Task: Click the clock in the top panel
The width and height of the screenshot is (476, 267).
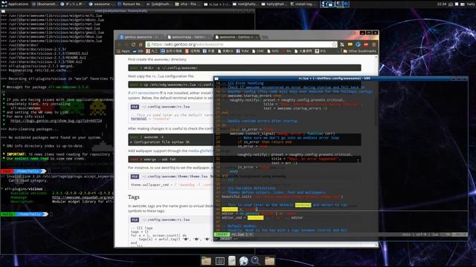Action: click(x=442, y=4)
